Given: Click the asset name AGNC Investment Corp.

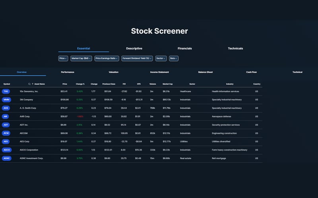Looking at the screenshot, I should [x=31, y=158].
